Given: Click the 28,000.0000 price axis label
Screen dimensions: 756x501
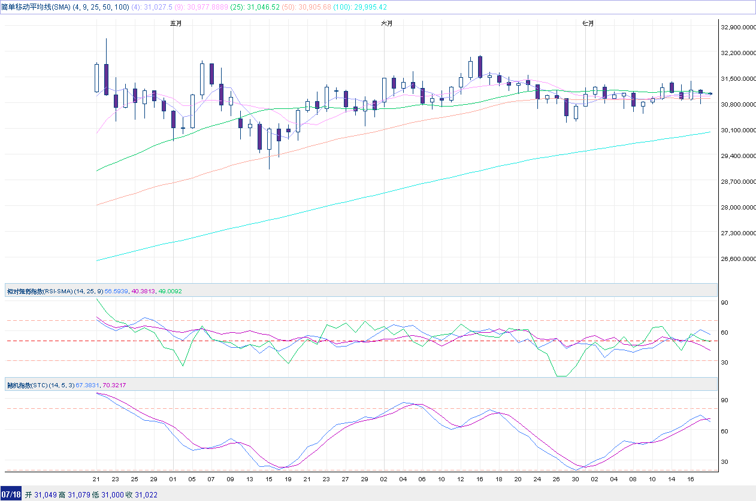Looking at the screenshot, I should [x=738, y=207].
